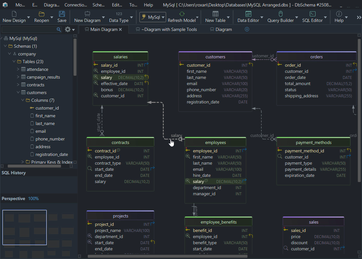This screenshot has height=259, width=362.
Task: Switch to ~Diagram with Sample Tools tab
Action: (x=166, y=30)
